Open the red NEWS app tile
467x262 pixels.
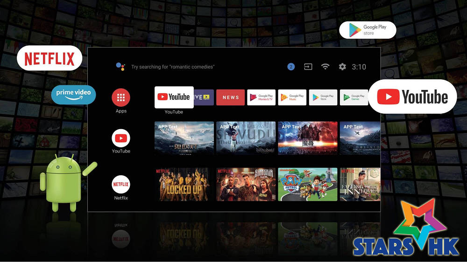[231, 97]
